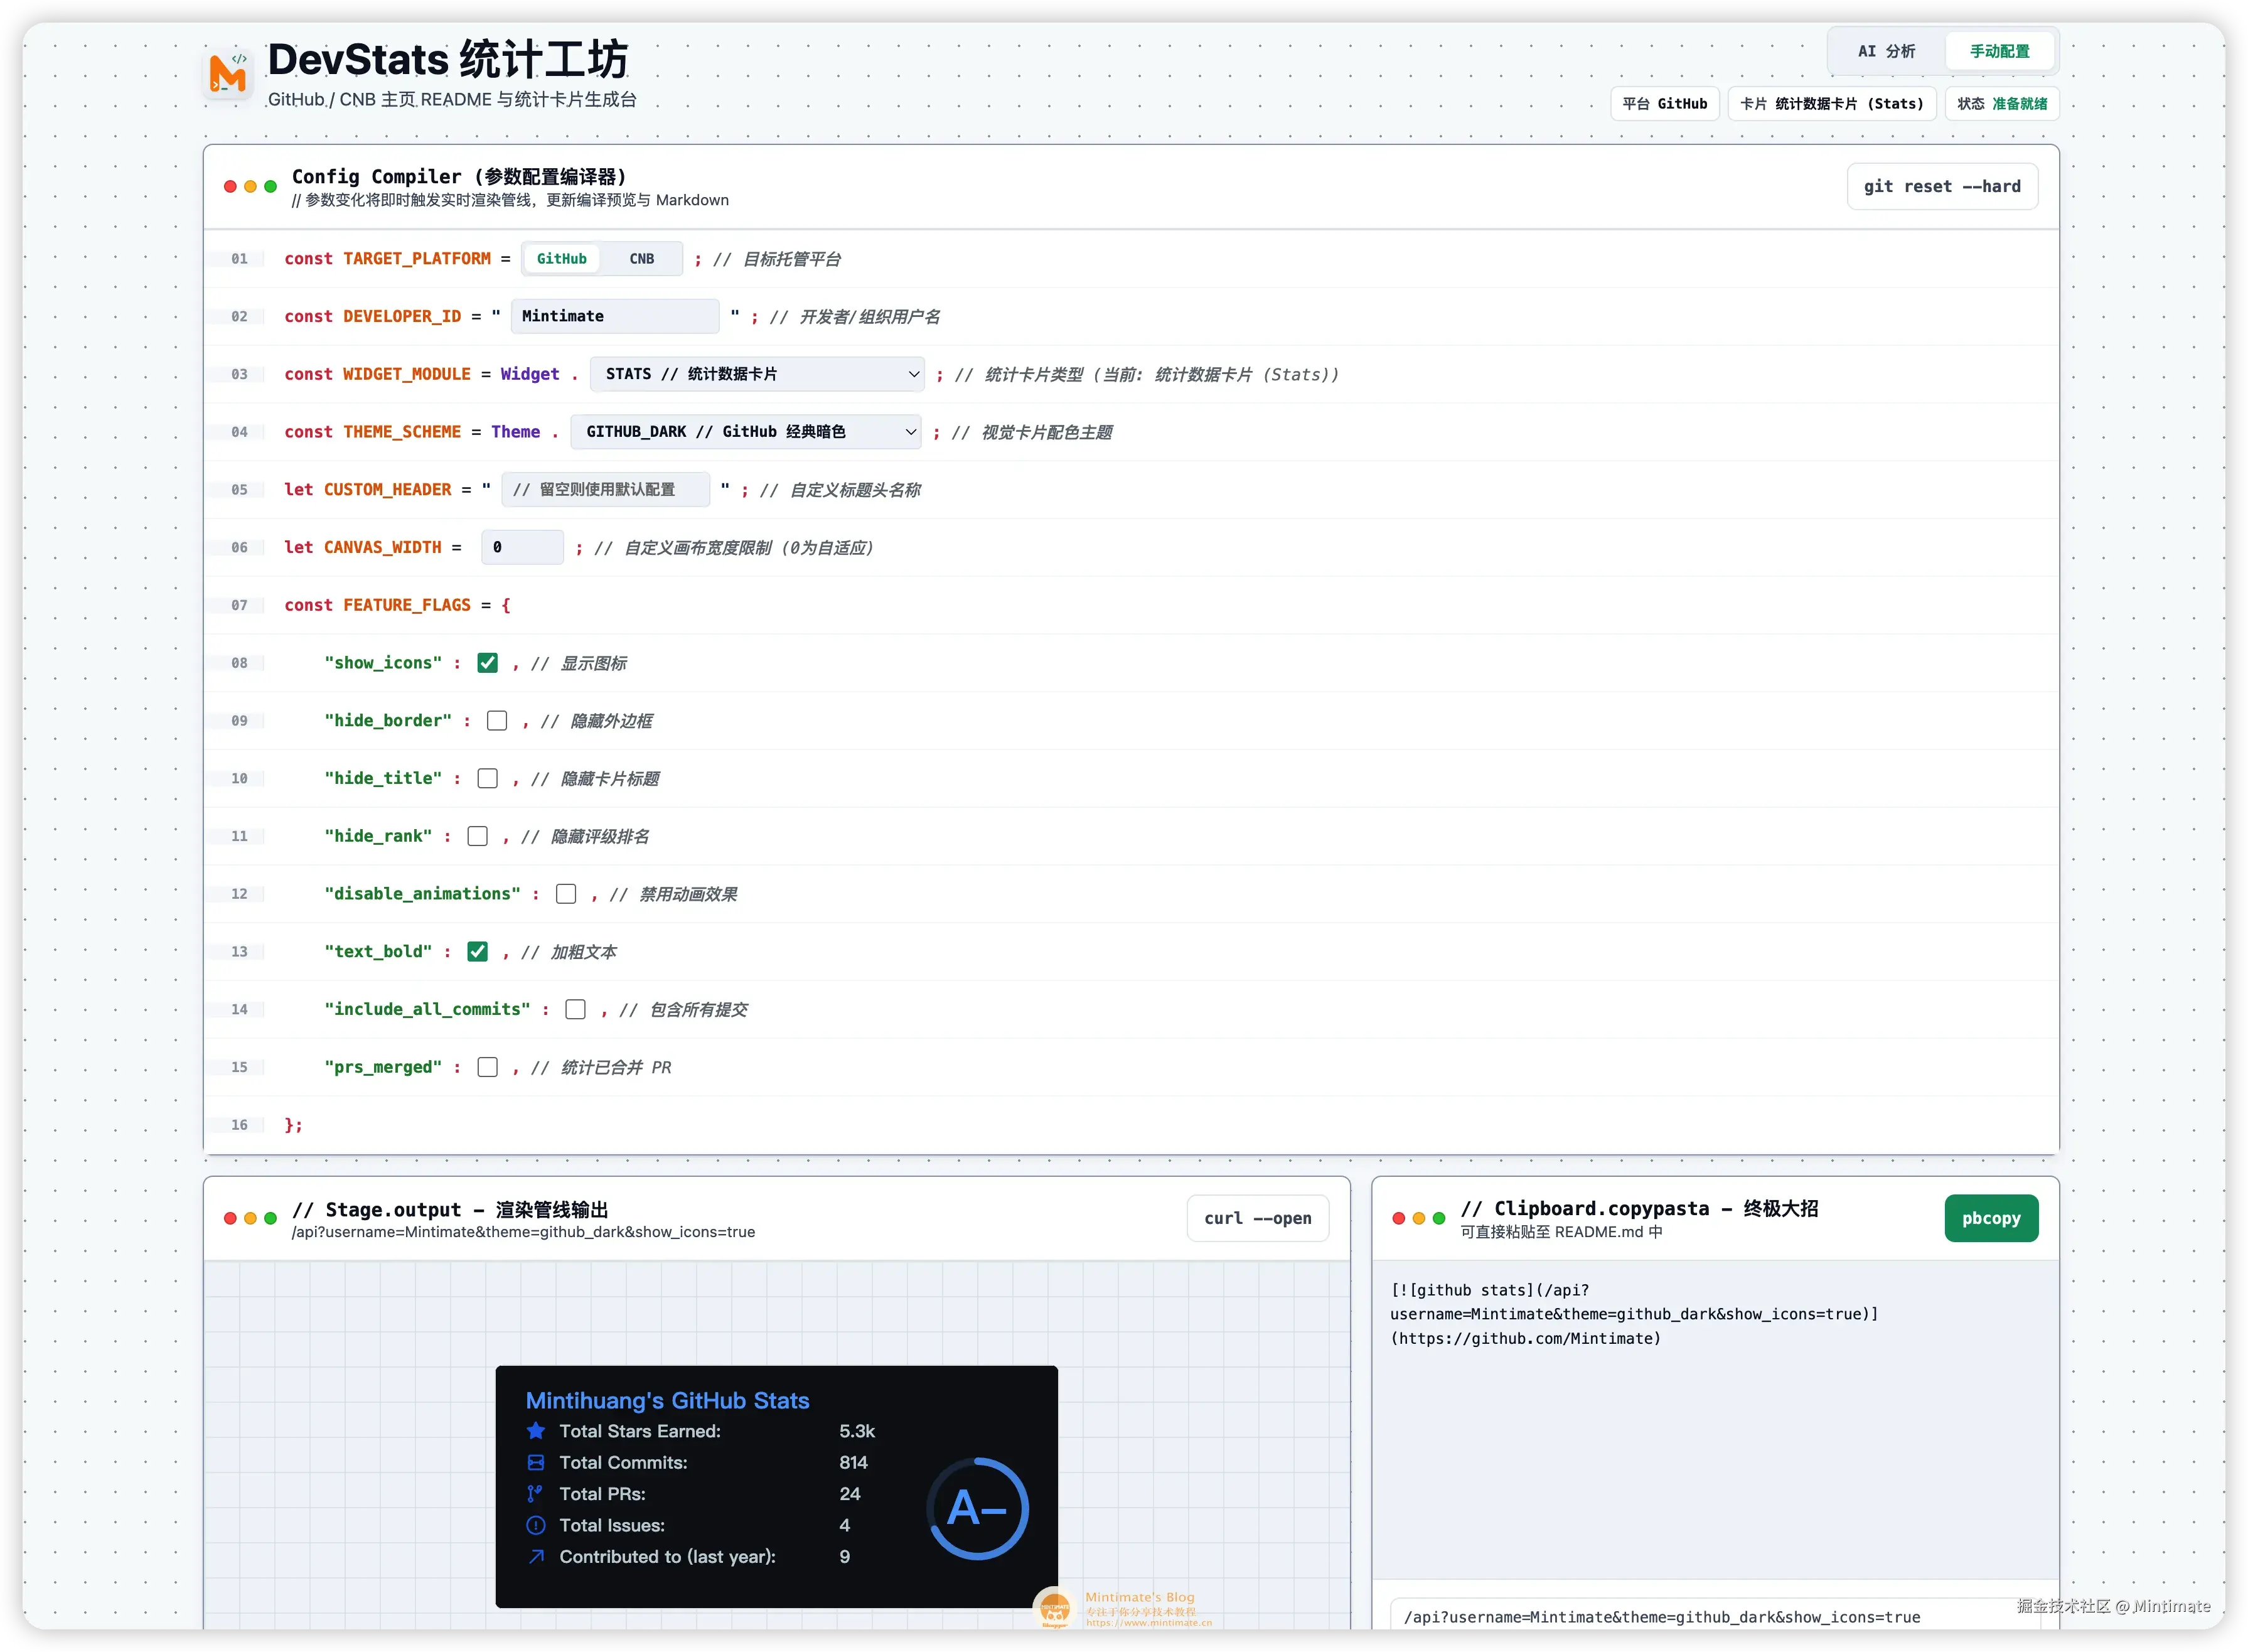2248x1652 pixels.
Task: Select the 手动配置 tab
Action: pyautogui.click(x=1999, y=51)
